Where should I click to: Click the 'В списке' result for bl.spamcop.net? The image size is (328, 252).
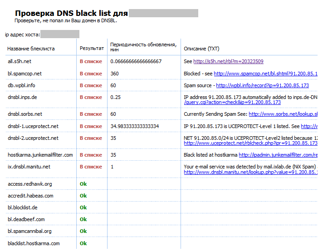[x=91, y=74]
